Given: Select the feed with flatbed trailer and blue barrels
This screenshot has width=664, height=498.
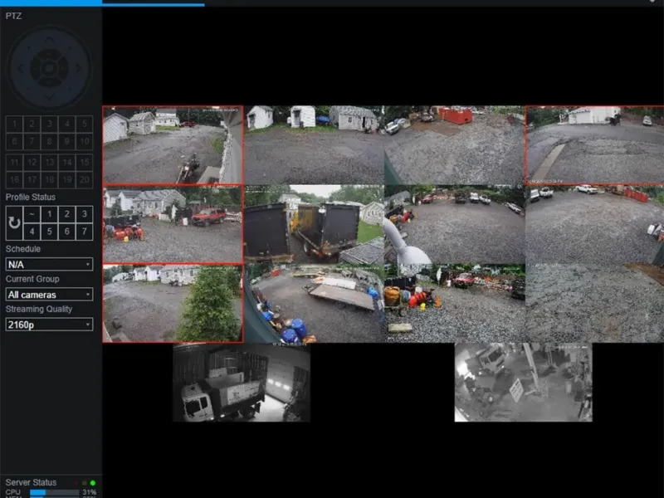Looking at the screenshot, I should [315, 303].
